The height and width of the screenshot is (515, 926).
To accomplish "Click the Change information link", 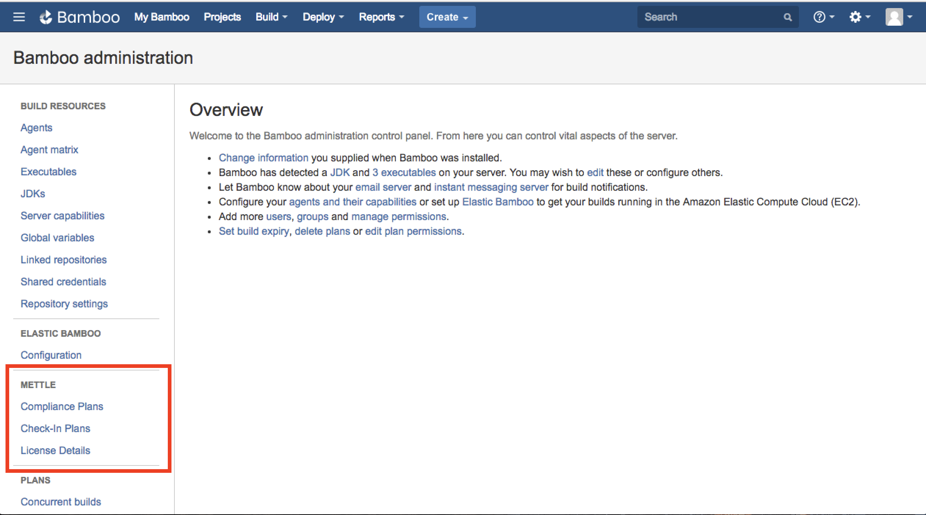I will click(x=263, y=158).
